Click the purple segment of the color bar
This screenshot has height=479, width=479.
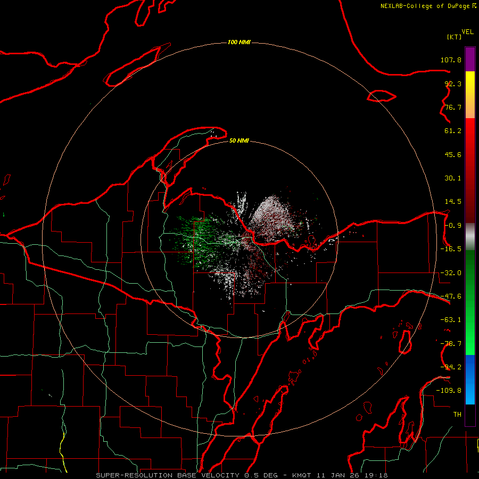[x=470, y=59]
